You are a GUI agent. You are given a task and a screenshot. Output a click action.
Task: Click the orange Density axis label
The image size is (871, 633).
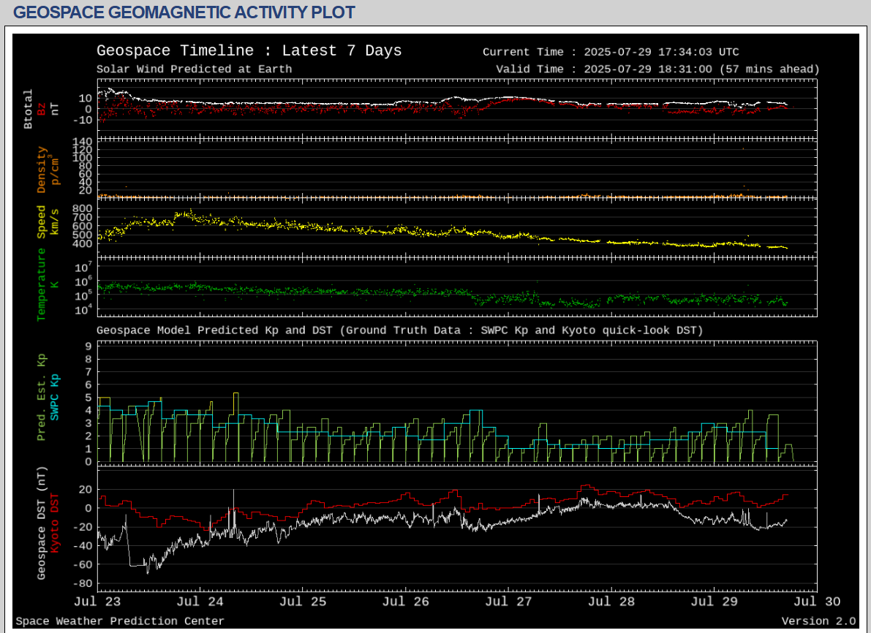tap(42, 170)
